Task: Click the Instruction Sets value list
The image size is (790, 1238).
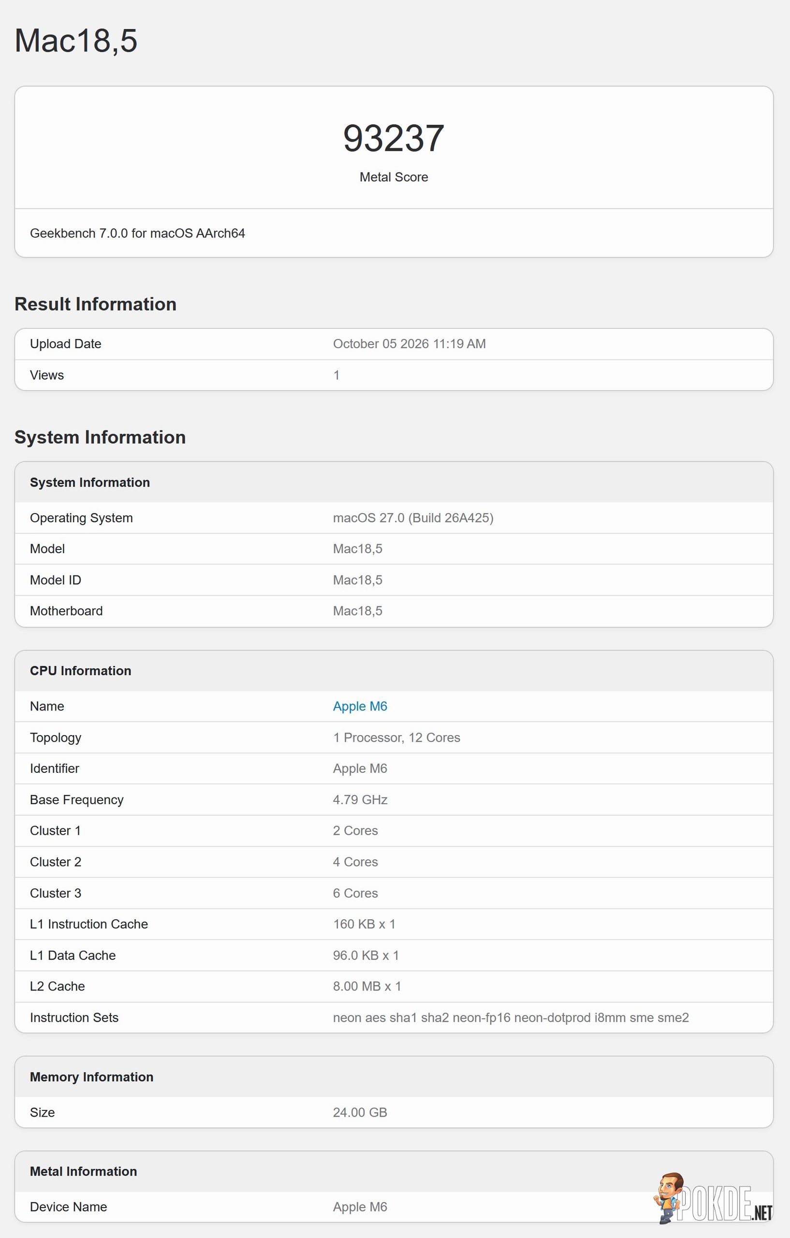Action: pyautogui.click(x=511, y=1017)
